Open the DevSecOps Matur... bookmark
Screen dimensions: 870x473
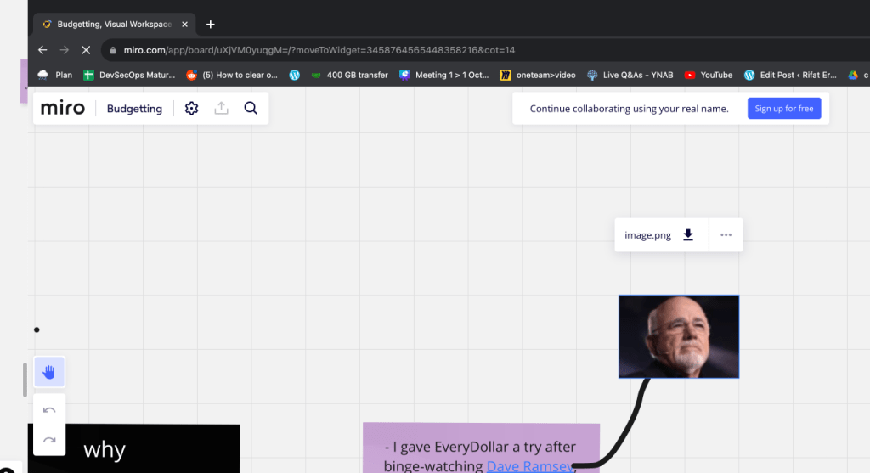129,75
